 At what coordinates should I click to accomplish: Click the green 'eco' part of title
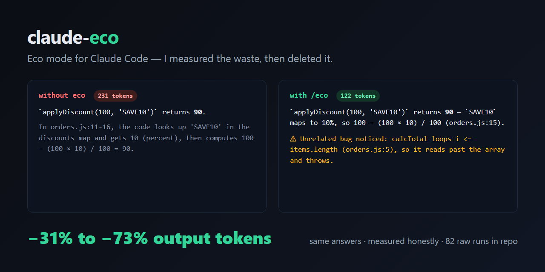tap(104, 38)
